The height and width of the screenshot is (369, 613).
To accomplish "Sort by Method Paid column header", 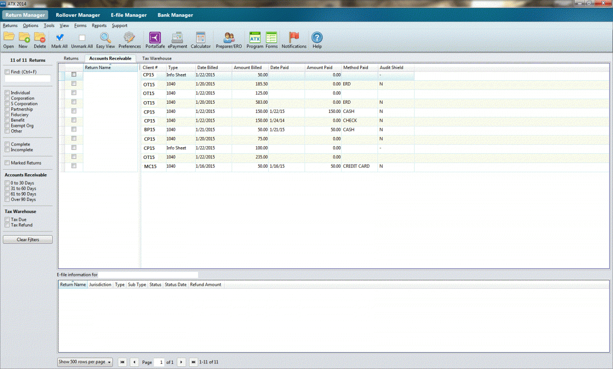I will coord(360,67).
